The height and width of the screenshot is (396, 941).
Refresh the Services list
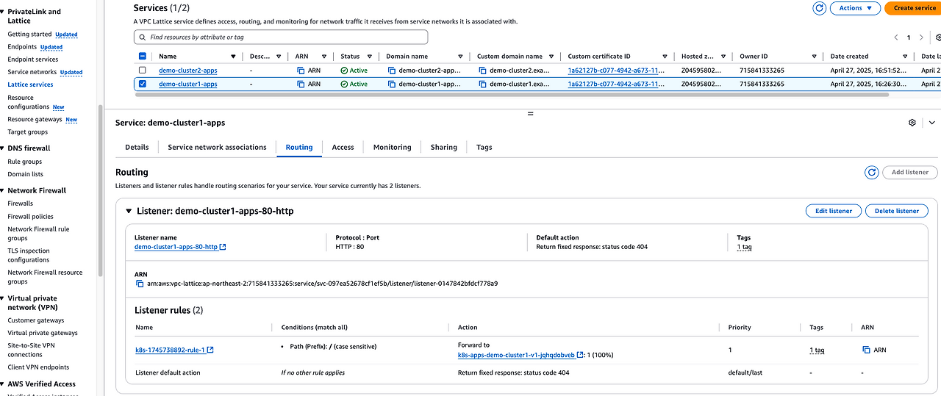[820, 8]
